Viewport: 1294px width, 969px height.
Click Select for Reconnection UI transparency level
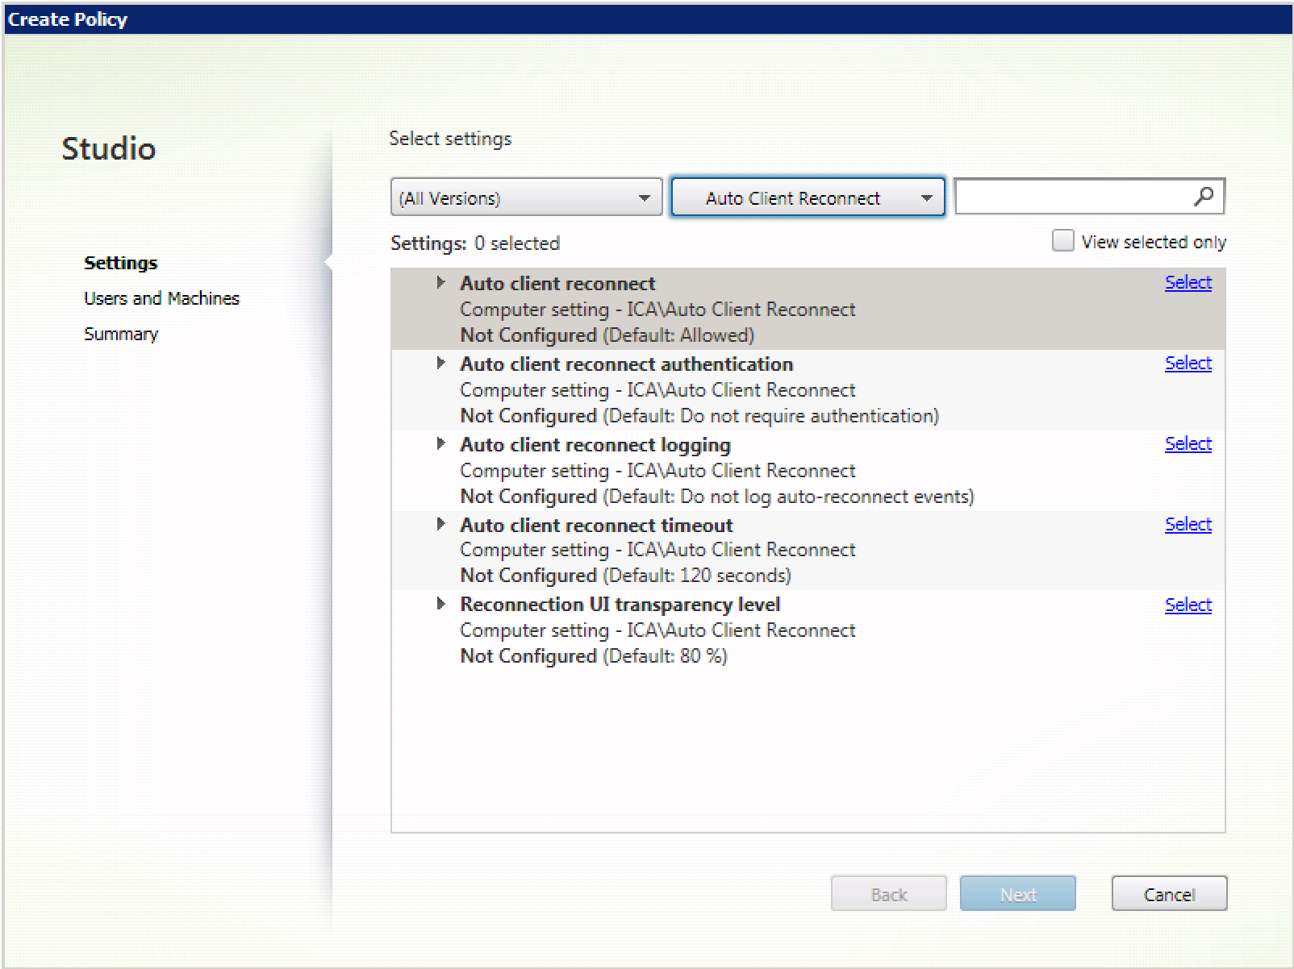coord(1188,605)
